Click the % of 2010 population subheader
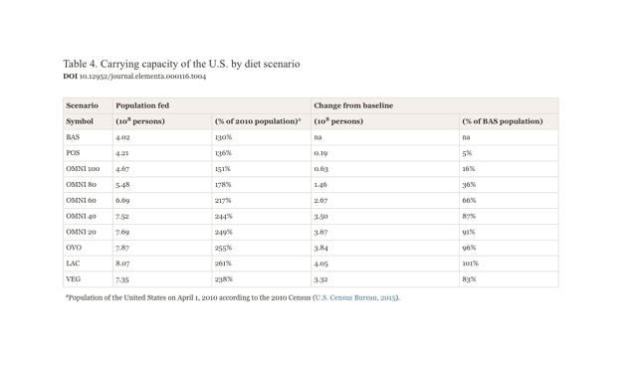 tap(258, 121)
